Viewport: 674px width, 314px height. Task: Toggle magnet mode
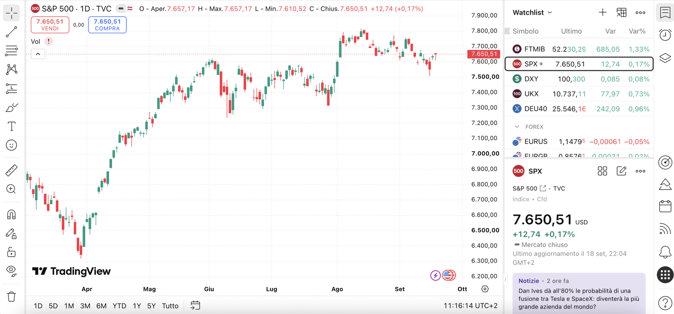coord(11,215)
